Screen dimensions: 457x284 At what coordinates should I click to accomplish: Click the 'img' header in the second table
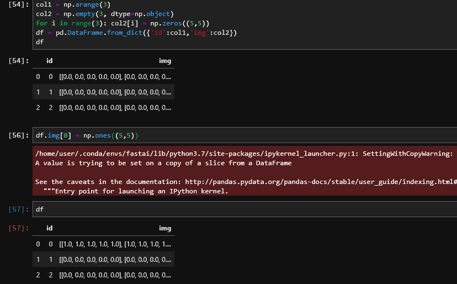[x=164, y=228]
